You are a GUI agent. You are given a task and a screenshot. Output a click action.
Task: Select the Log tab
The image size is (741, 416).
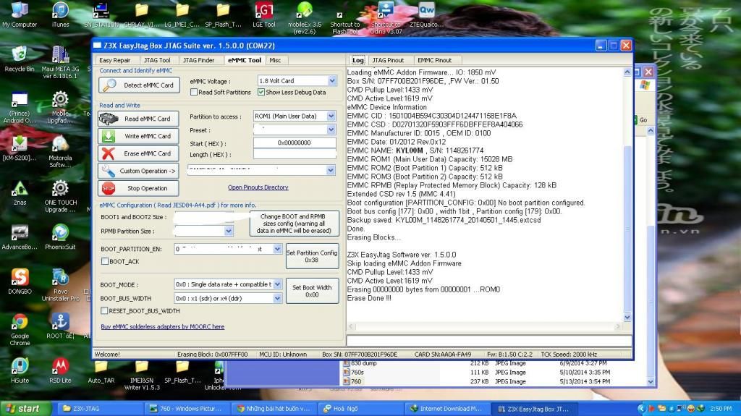pos(358,60)
